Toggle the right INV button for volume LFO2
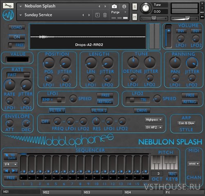Viewport: 205px width, 196px height. (x=196, y=31)
